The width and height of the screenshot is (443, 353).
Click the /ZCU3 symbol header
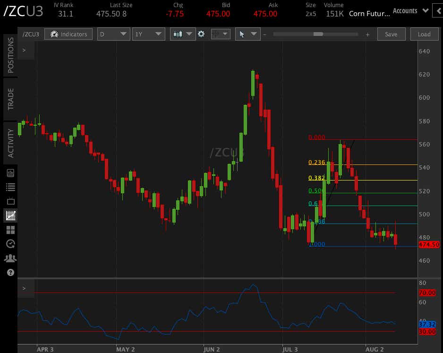click(23, 11)
